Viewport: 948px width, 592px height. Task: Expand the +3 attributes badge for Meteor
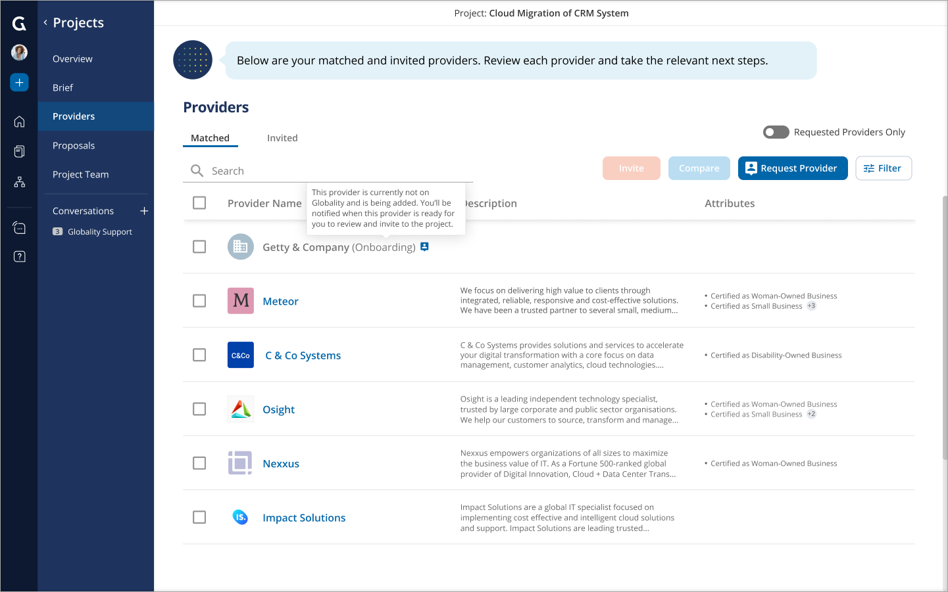click(x=811, y=306)
